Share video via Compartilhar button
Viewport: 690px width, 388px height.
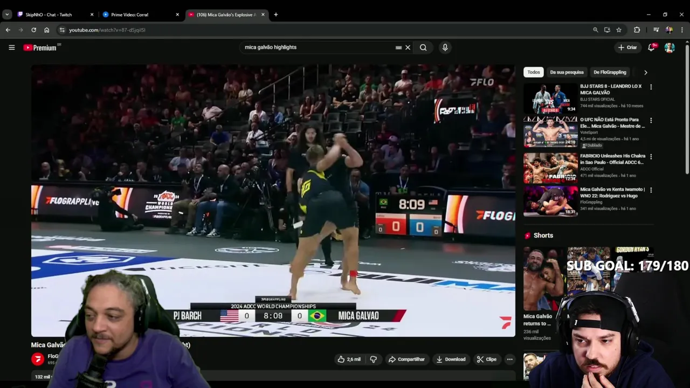pos(406,359)
